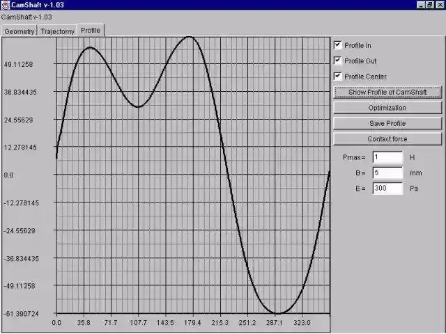
Task: Open the Trajectory tab
Action: click(57, 31)
